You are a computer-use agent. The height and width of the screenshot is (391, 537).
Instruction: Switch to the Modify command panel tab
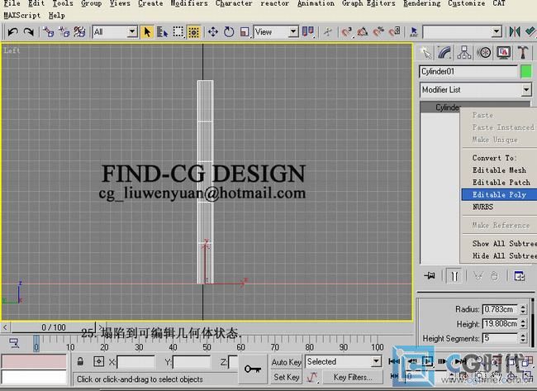444,53
